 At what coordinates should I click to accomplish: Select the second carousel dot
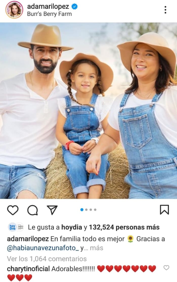click(x=86, y=210)
